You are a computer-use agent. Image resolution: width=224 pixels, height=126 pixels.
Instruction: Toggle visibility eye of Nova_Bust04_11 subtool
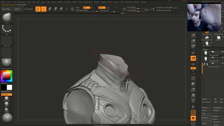coord(223,63)
